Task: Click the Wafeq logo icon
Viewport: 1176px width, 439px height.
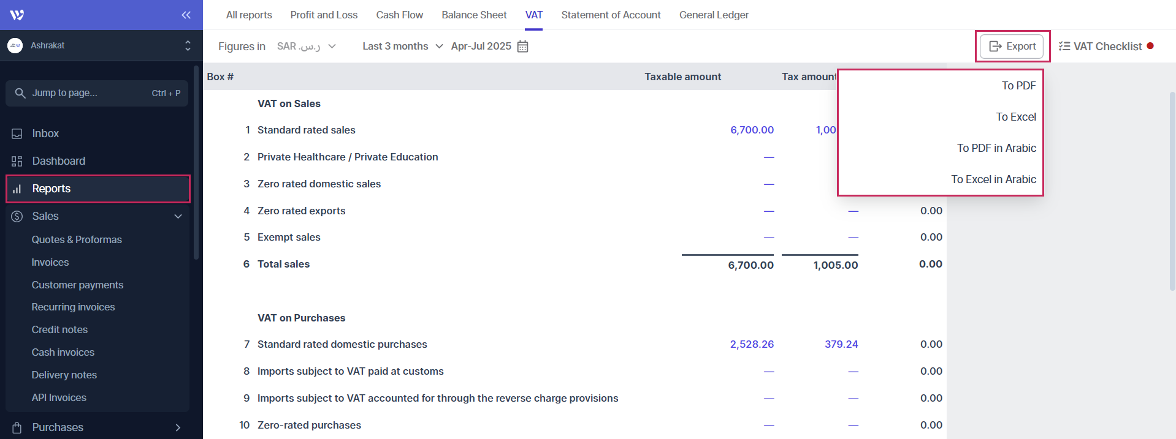Action: (17, 15)
